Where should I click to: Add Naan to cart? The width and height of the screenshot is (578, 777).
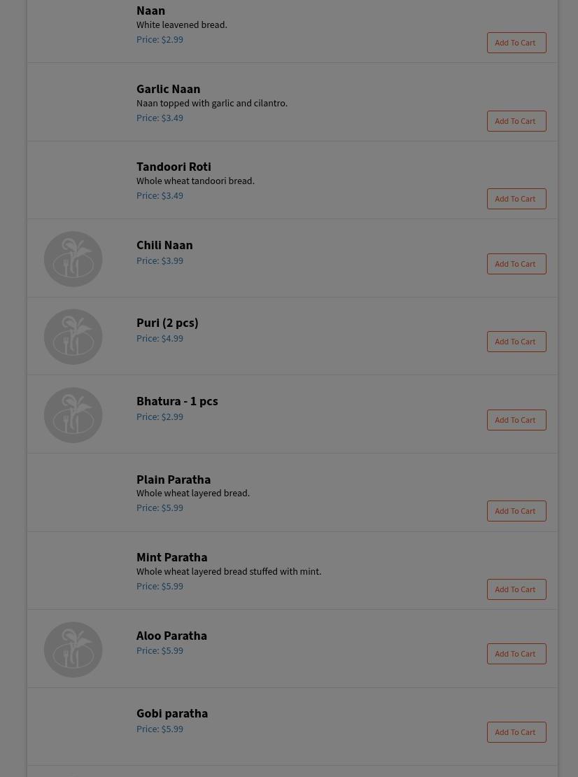(516, 43)
